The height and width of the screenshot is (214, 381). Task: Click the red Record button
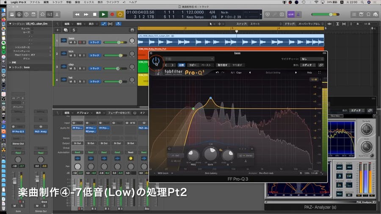(x=112, y=14)
